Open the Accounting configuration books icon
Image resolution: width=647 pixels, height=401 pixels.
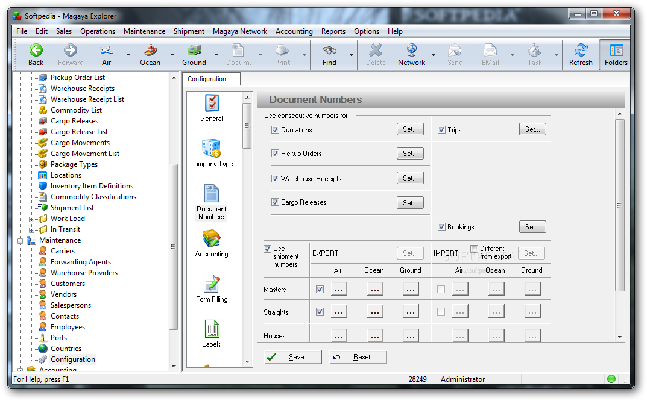tap(212, 238)
